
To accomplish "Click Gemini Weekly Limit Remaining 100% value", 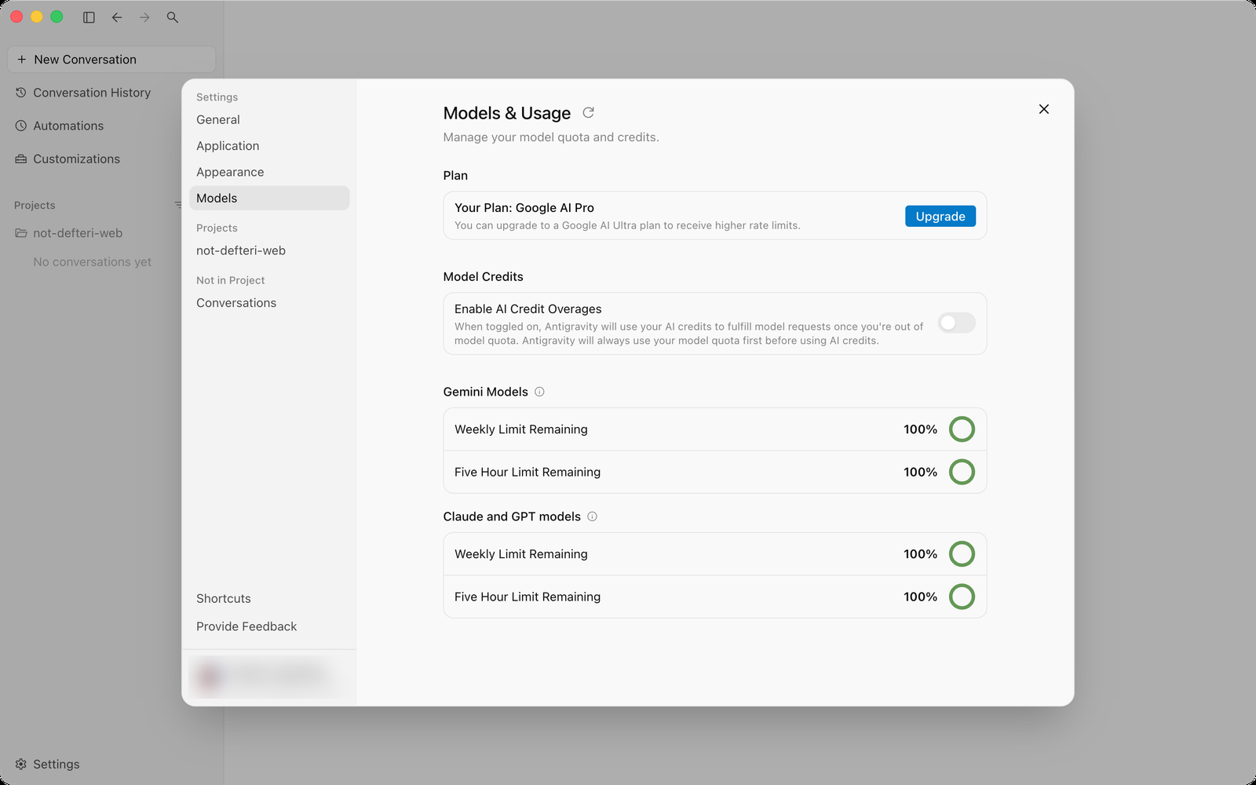I will coord(920,429).
